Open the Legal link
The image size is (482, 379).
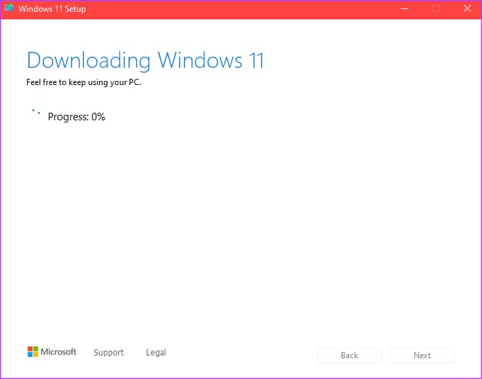pyautogui.click(x=156, y=352)
